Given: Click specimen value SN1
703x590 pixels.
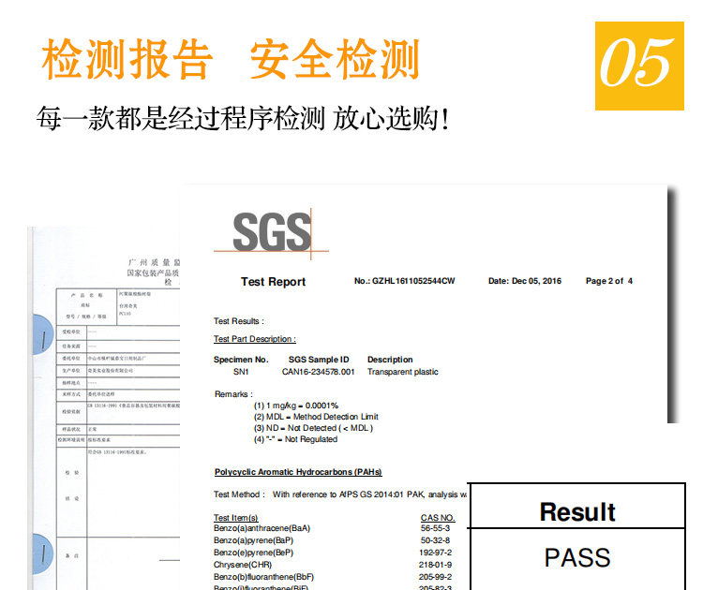Looking at the screenshot, I should (241, 372).
